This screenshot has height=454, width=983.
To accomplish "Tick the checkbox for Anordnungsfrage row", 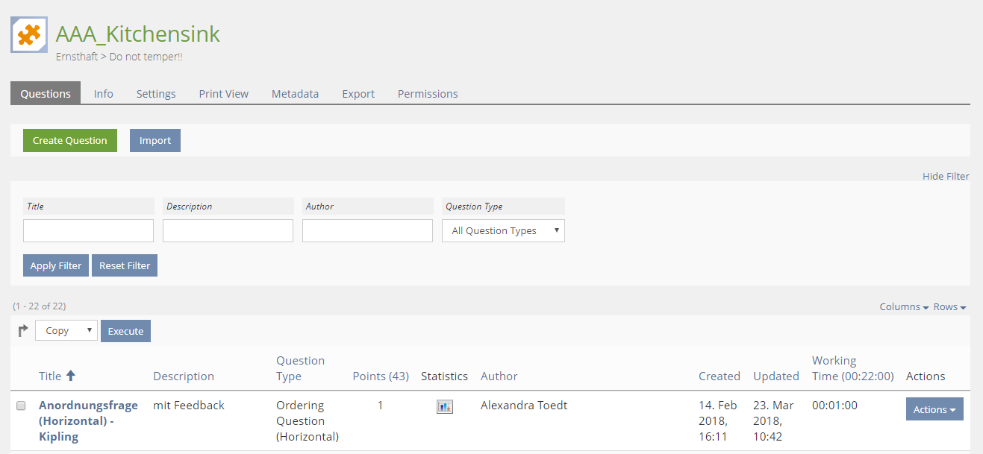I will [x=22, y=406].
